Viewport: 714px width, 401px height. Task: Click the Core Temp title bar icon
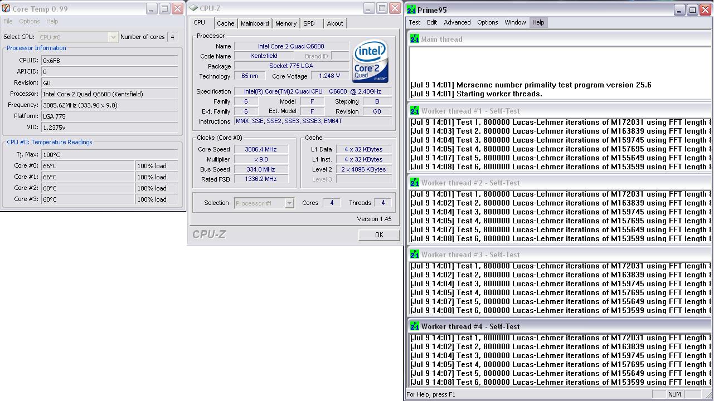6,8
